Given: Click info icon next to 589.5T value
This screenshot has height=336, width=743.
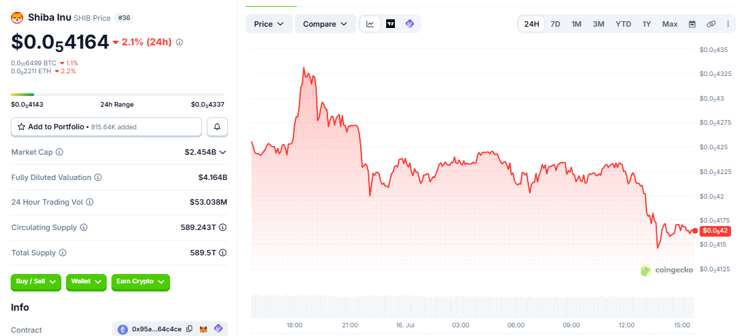Looking at the screenshot, I should 223,253.
